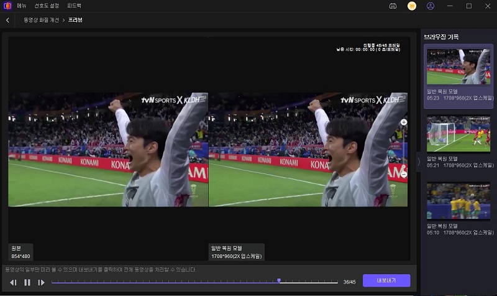Select the 05:23 history thumbnail
497x296 pixels.
click(x=458, y=67)
